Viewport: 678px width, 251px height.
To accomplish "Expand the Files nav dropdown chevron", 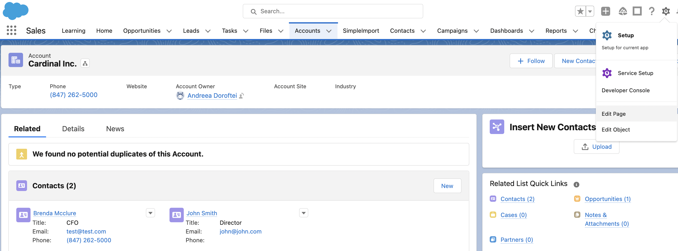I will tap(281, 31).
